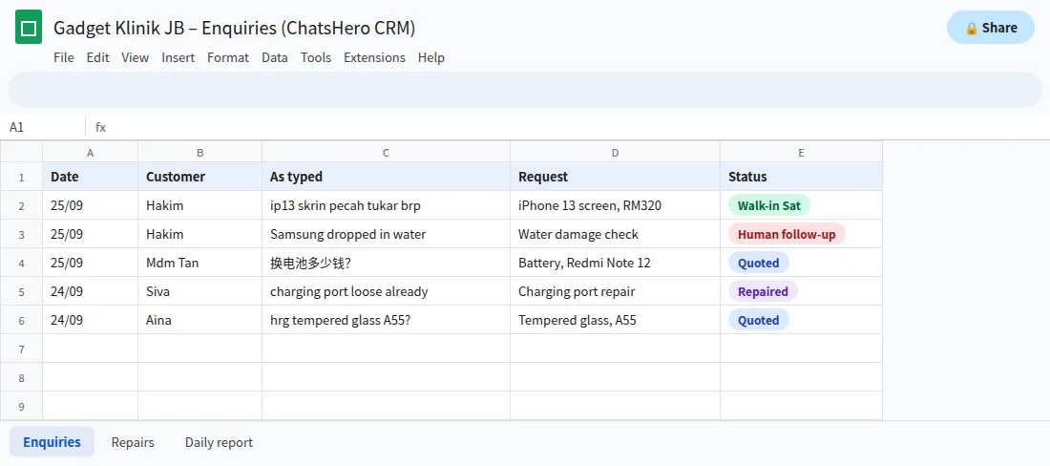Select column A header

pyautogui.click(x=91, y=153)
